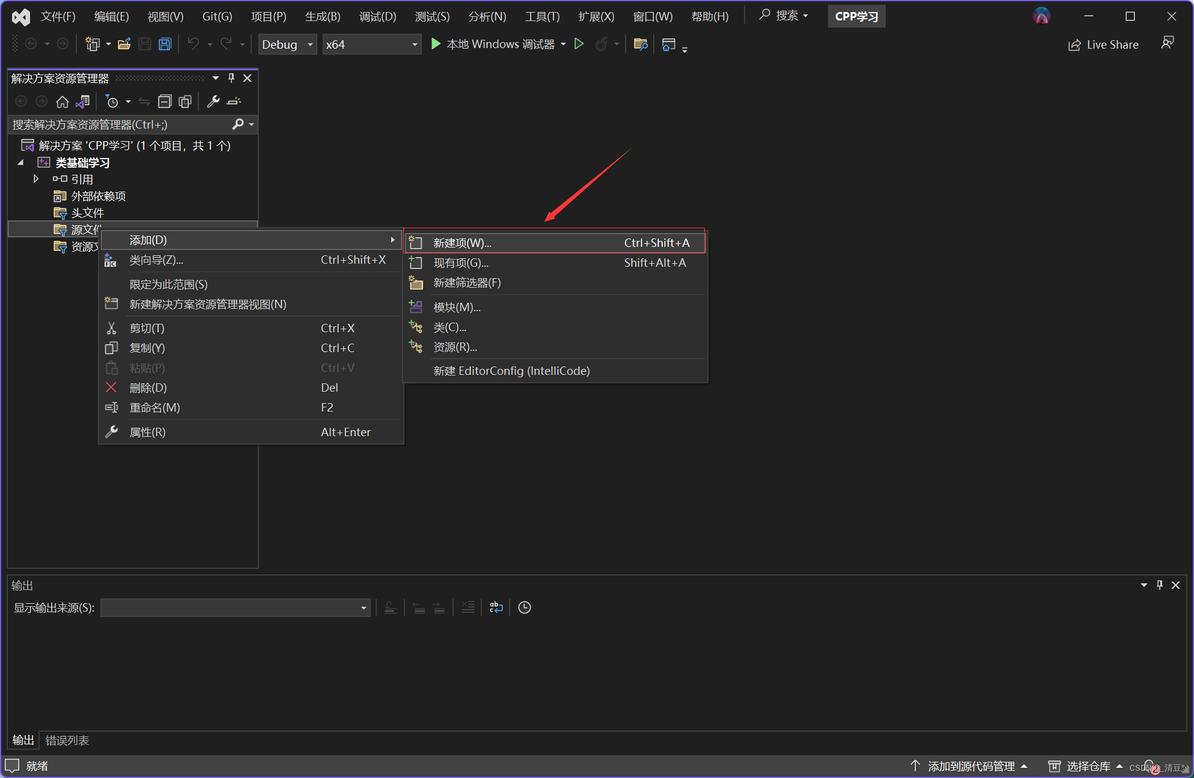Open the Output source combo box
This screenshot has height=778, width=1194.
[x=235, y=607]
